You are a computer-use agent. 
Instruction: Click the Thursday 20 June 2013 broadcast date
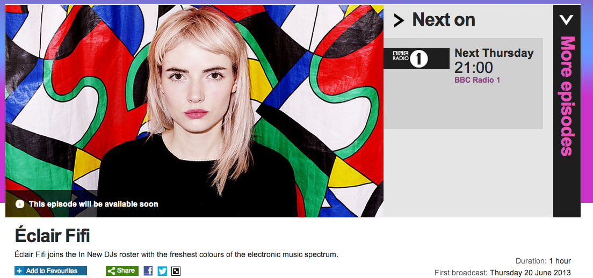tap(530, 272)
